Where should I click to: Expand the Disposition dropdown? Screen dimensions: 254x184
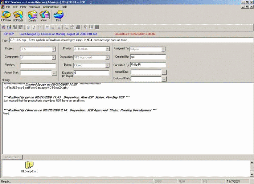107,57
